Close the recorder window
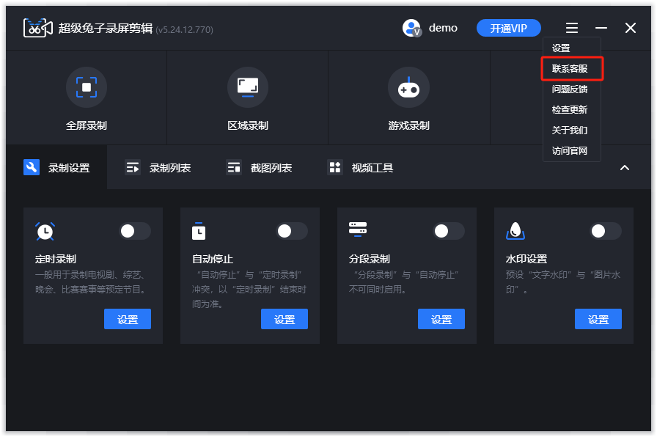This screenshot has height=437, width=657. pyautogui.click(x=630, y=28)
